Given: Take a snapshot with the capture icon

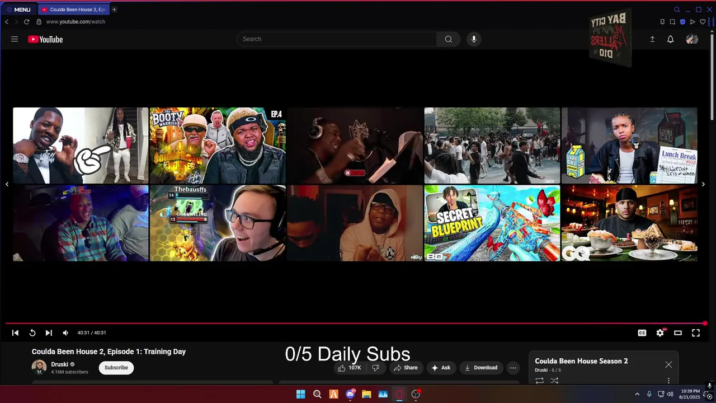Looking at the screenshot, I should 672,22.
